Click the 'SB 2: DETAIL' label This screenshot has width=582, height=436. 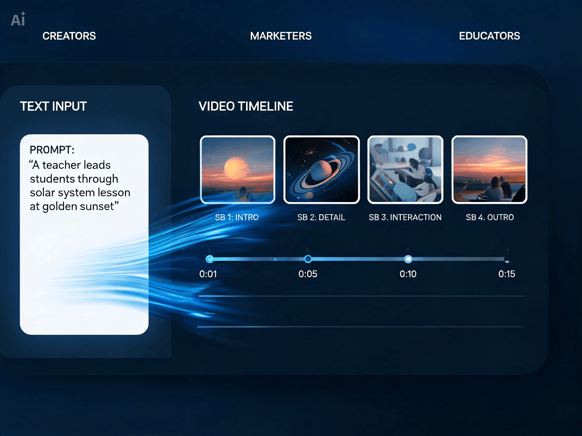click(x=321, y=217)
